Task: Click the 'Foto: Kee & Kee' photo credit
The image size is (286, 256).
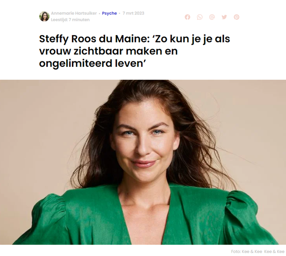Action: click(x=247, y=251)
